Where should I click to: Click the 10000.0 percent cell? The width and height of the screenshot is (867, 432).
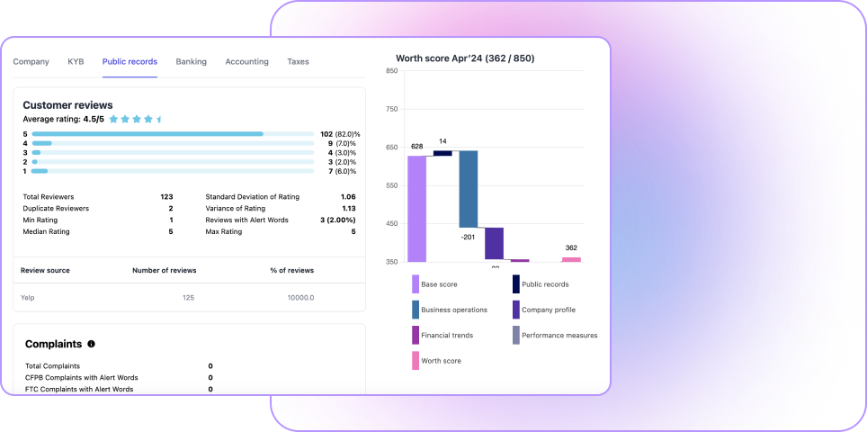[x=300, y=298]
